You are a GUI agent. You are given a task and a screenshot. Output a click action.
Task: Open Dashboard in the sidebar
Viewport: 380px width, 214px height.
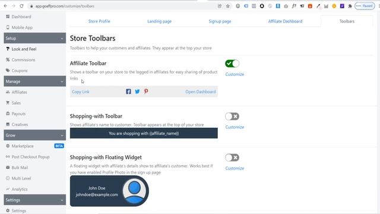point(21,17)
